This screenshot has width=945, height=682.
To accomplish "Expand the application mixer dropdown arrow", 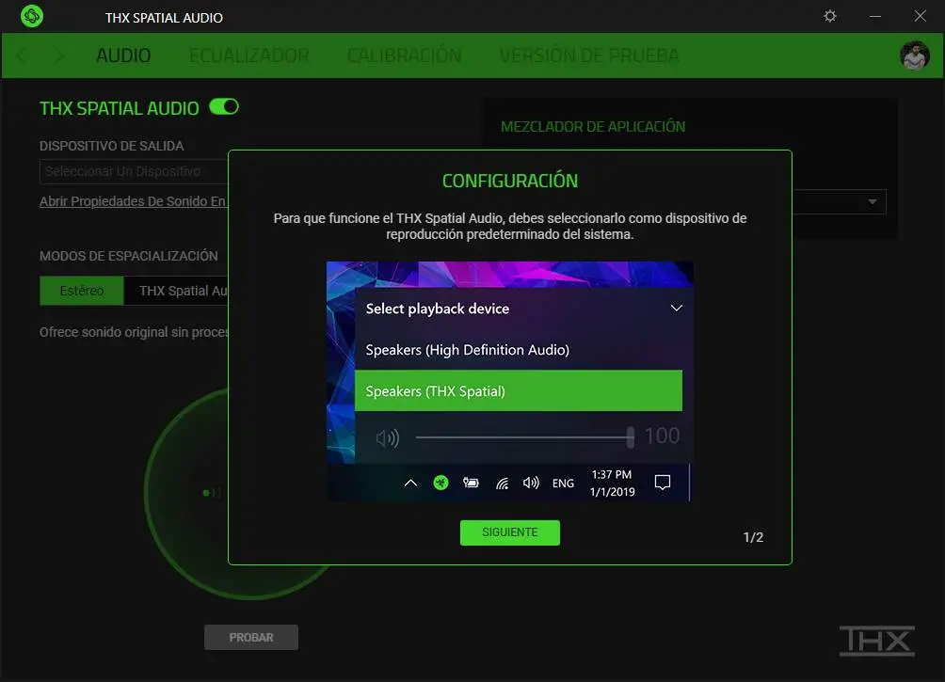I will (873, 202).
